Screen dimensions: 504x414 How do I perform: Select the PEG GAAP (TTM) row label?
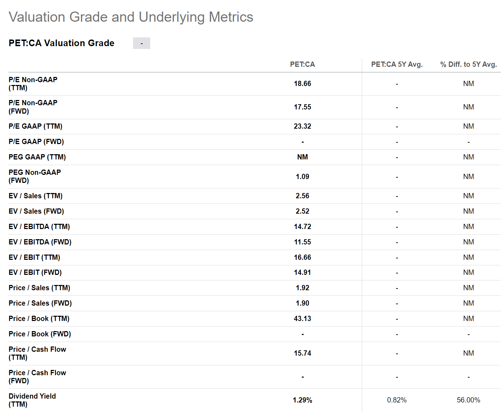tap(37, 157)
